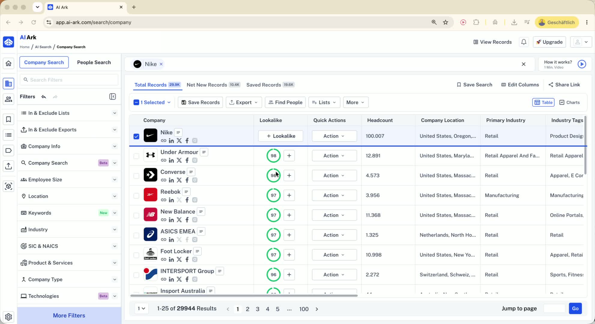Check the Foot Locker row checkbox
Image resolution: width=595 pixels, height=324 pixels.
pos(136,255)
